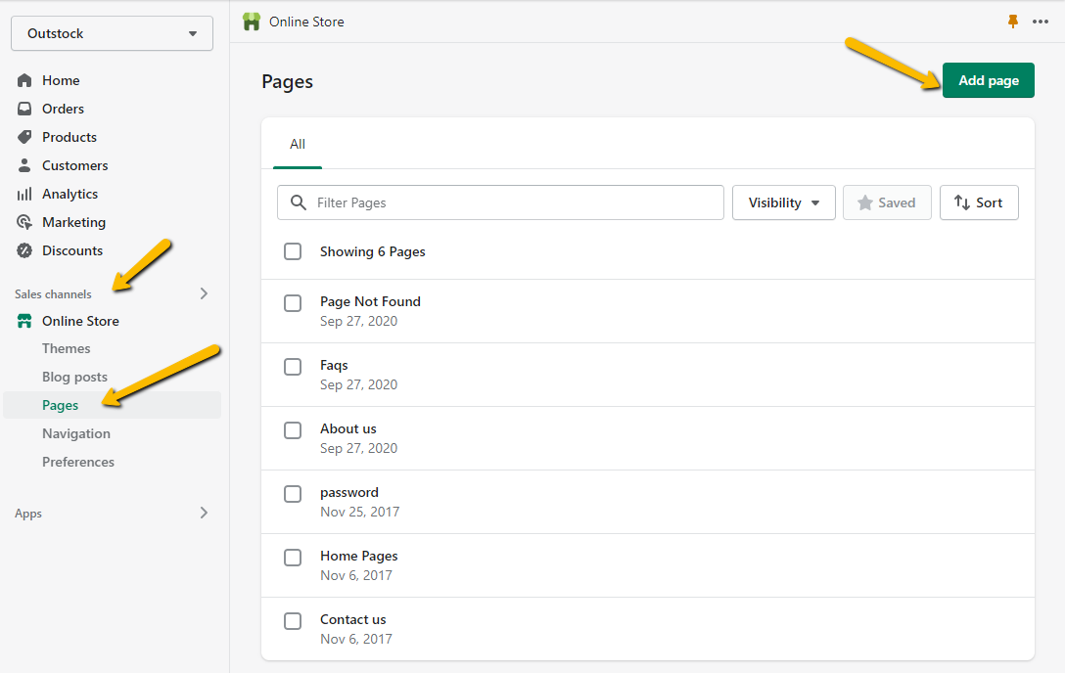Check the Showing 6 Pages select-all box

(293, 251)
